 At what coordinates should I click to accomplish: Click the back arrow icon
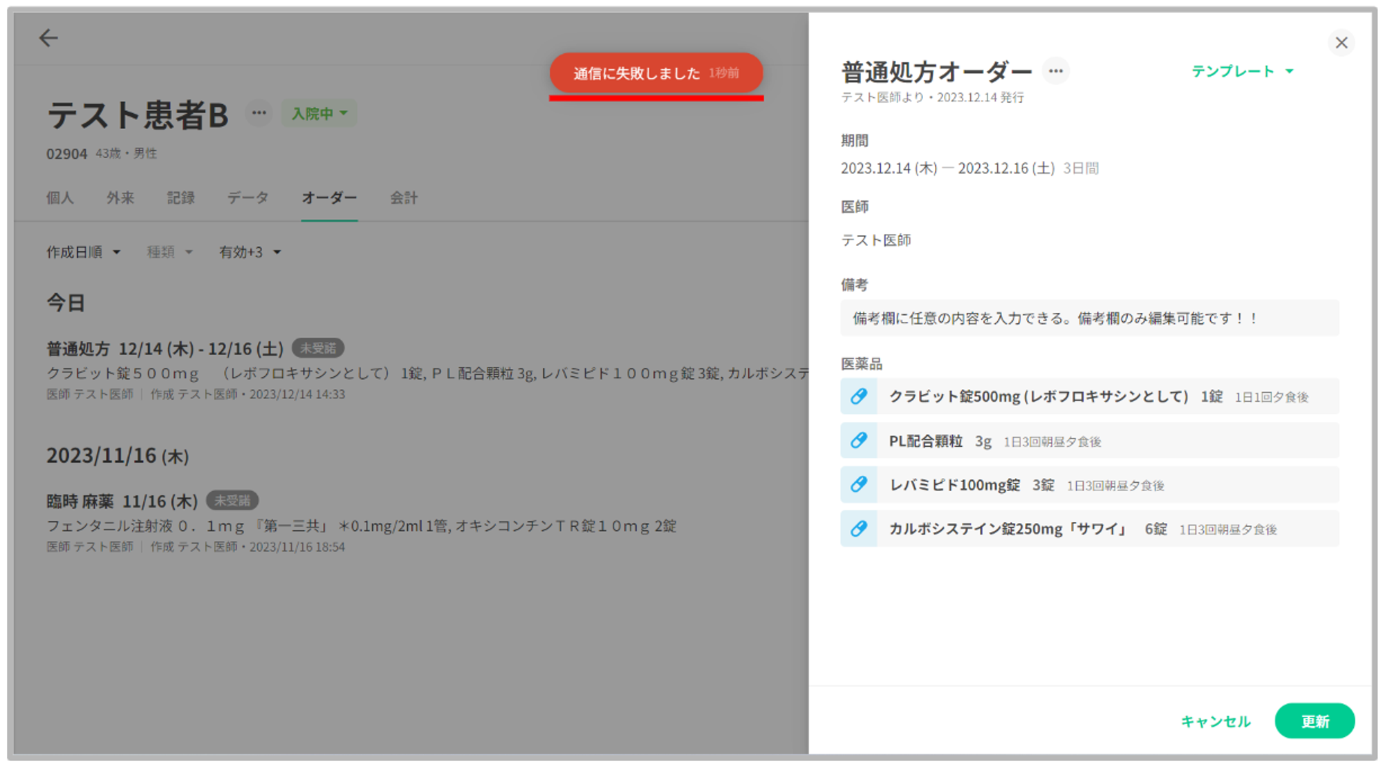(x=48, y=37)
